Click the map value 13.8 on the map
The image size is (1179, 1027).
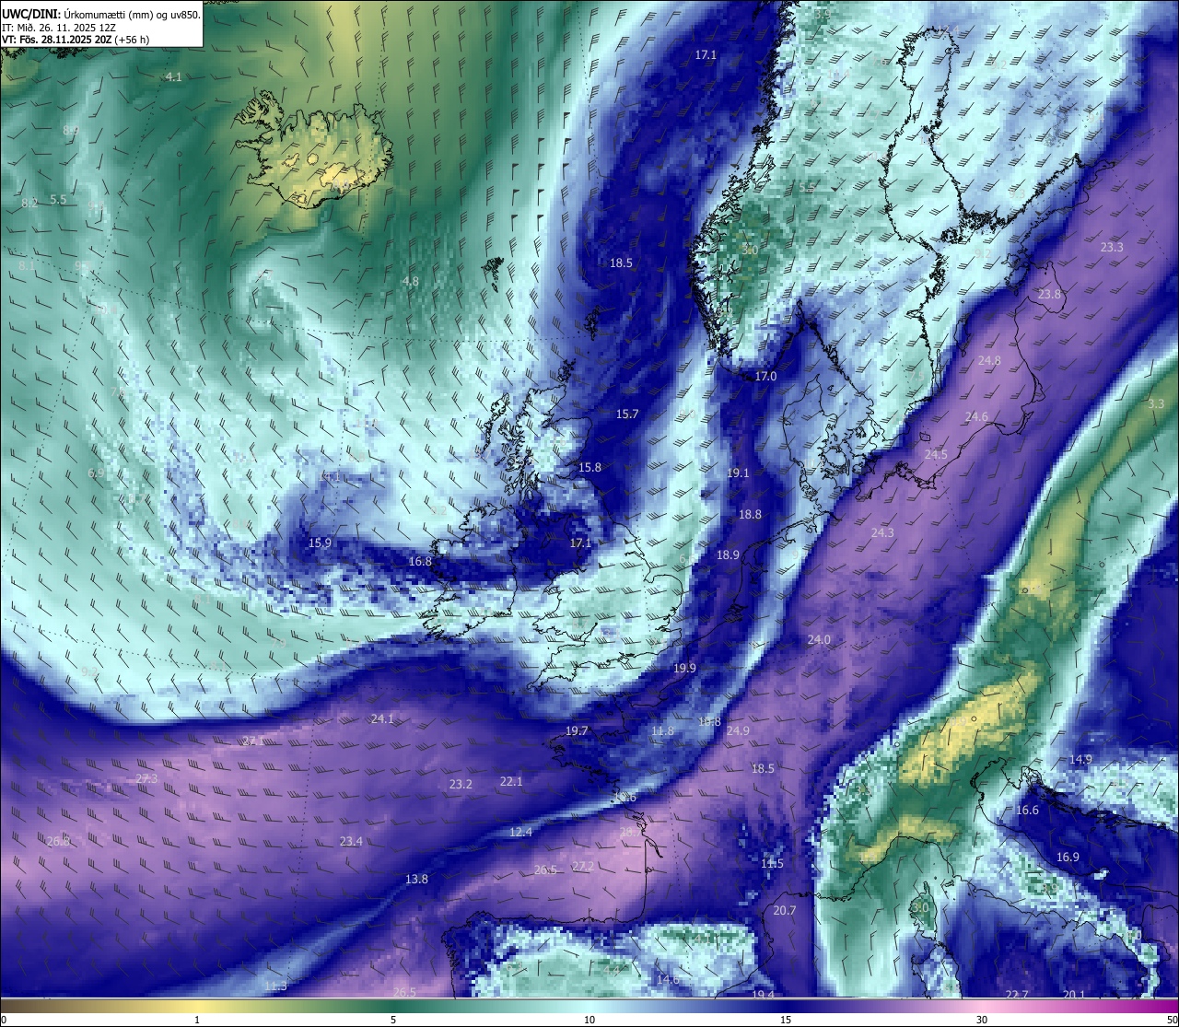(x=416, y=879)
